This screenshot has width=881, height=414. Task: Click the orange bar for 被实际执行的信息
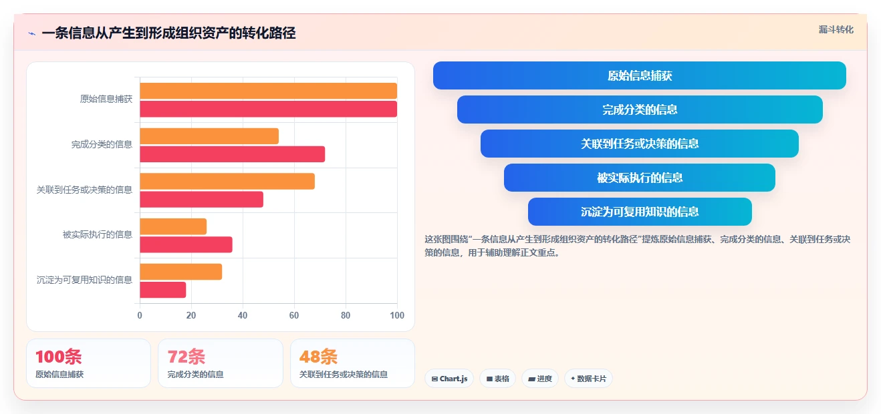tap(173, 226)
